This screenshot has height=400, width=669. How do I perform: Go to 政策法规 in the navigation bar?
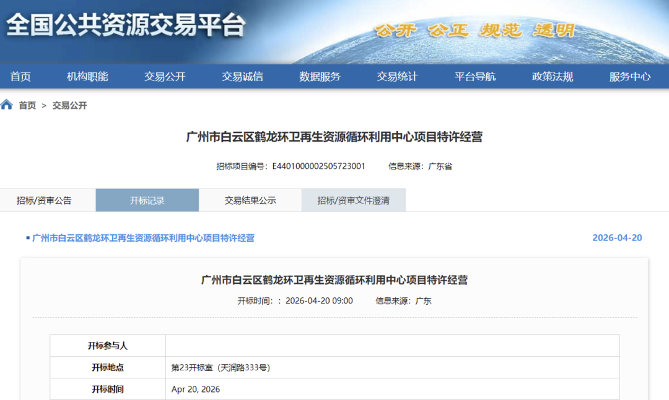coord(553,77)
